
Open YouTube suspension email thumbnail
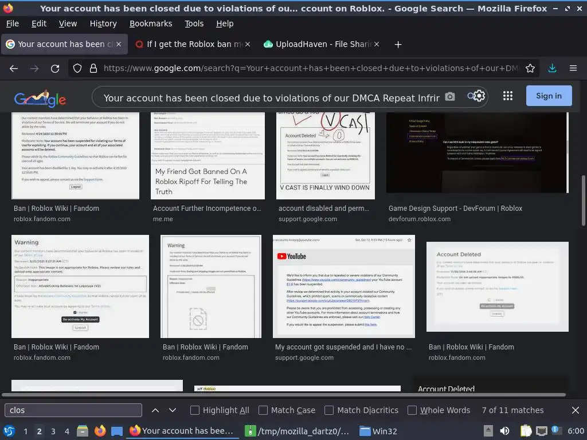point(344,286)
